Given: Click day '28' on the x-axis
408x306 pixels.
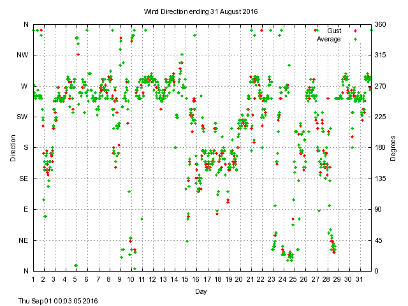Looking at the screenshot, I should [326, 279].
